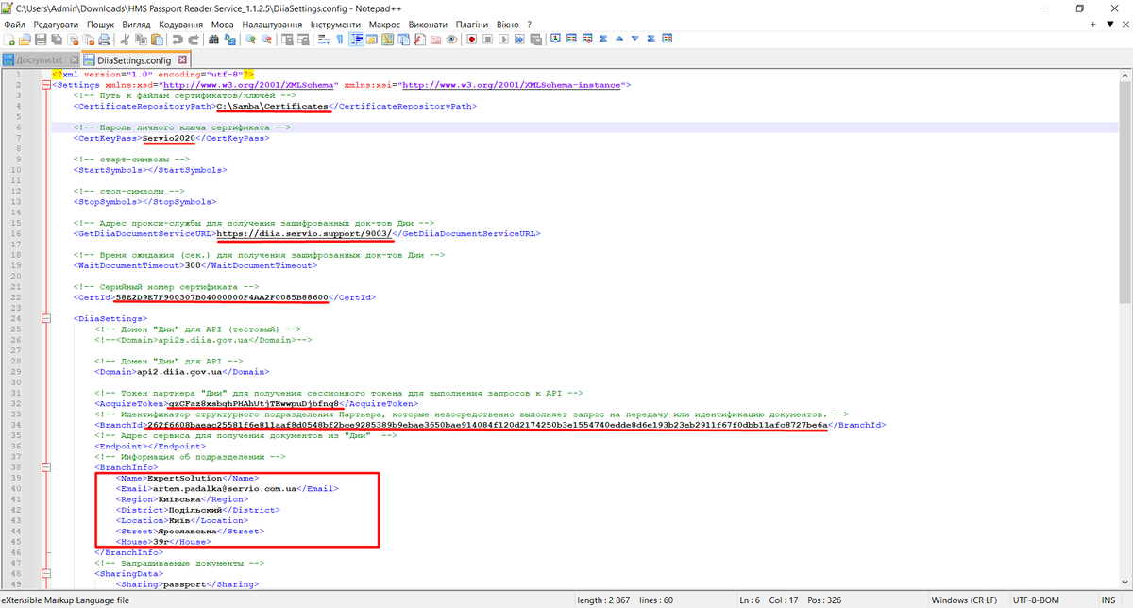1133x608 pixels.
Task: Toggle show all characters pilcrow icon
Action: (340, 40)
